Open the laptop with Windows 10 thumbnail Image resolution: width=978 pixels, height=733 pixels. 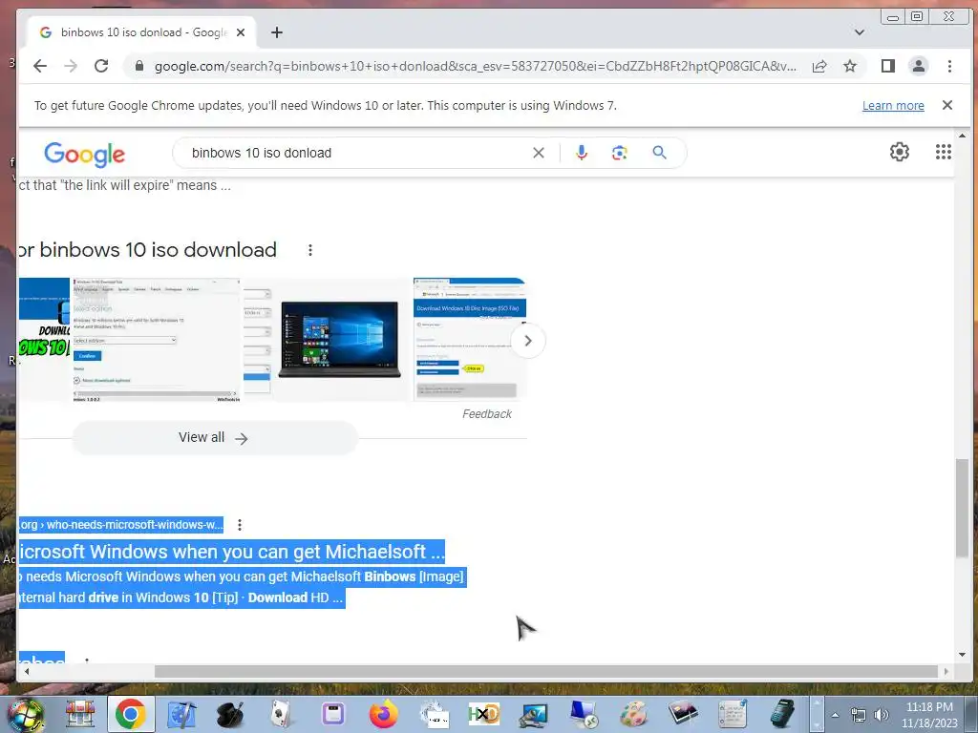point(339,340)
